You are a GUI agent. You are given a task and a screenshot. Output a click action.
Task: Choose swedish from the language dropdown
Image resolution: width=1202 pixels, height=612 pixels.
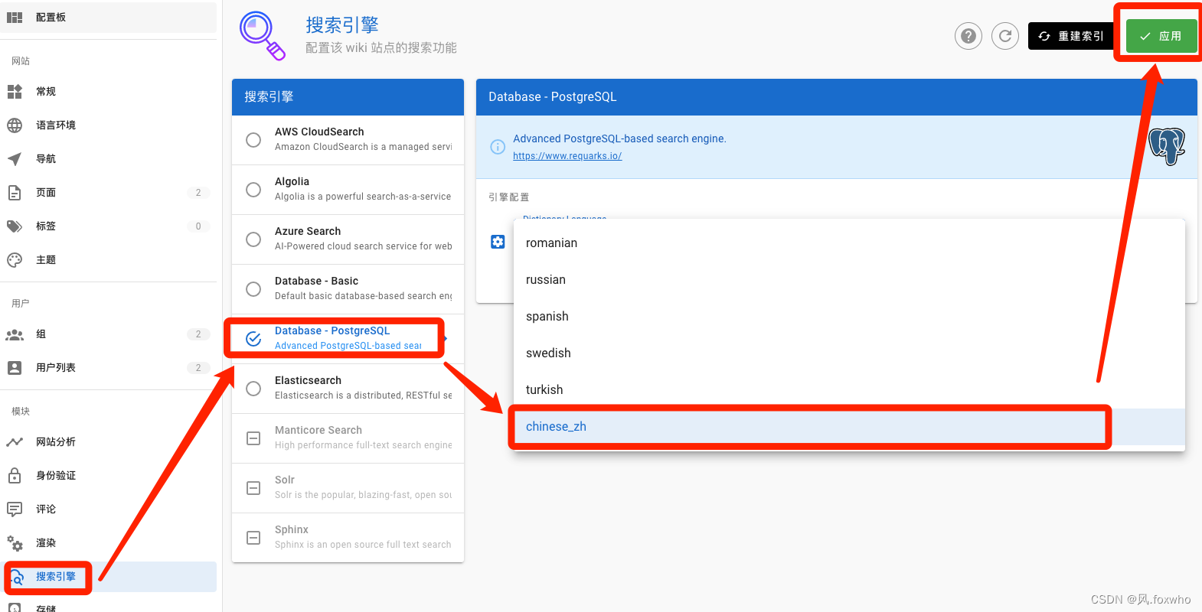point(849,353)
